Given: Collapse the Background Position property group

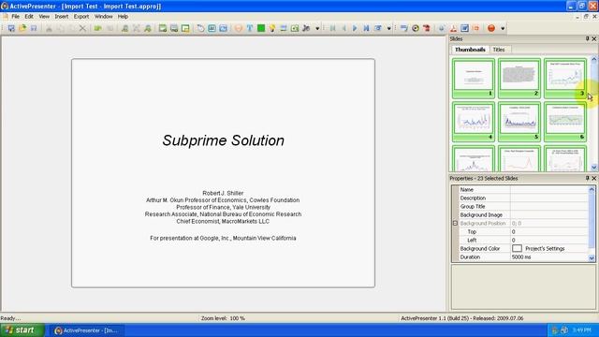Looking at the screenshot, I should point(455,223).
